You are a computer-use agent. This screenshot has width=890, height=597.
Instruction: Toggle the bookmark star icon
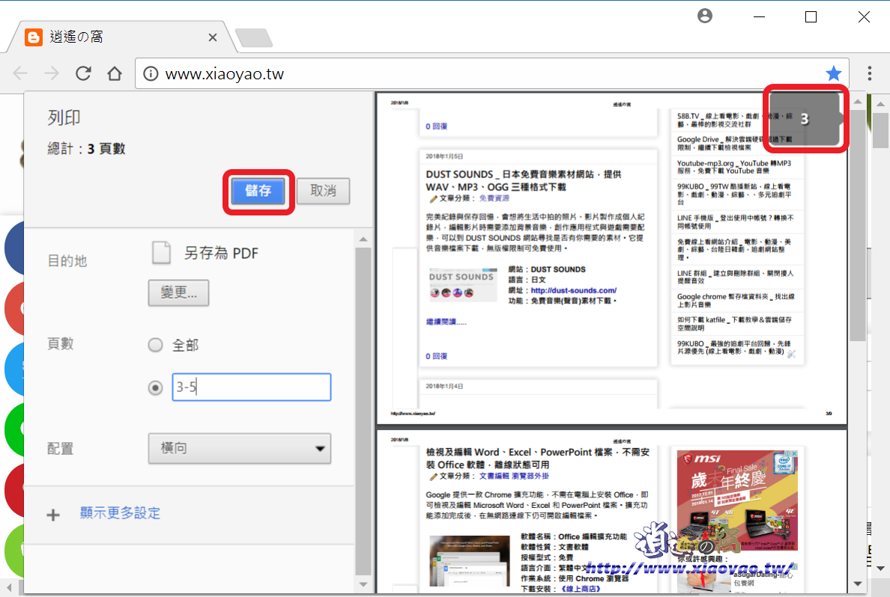point(833,73)
